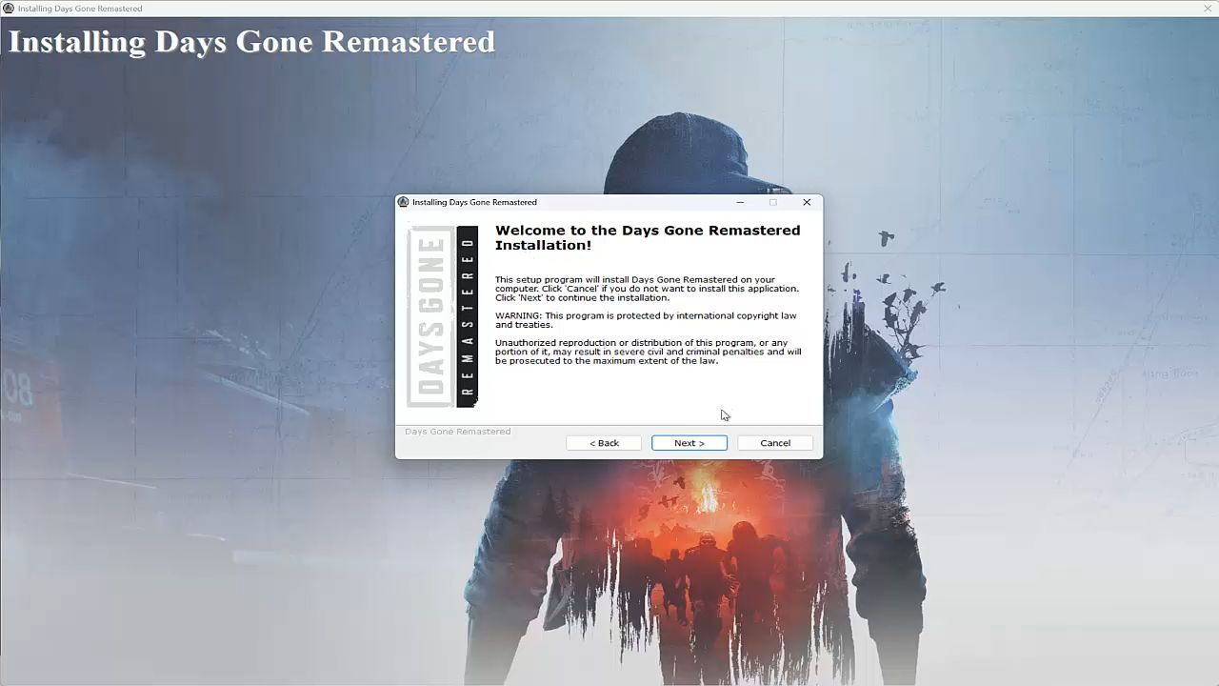This screenshot has width=1219, height=686.
Task: Go back with the Back button
Action: pos(604,443)
